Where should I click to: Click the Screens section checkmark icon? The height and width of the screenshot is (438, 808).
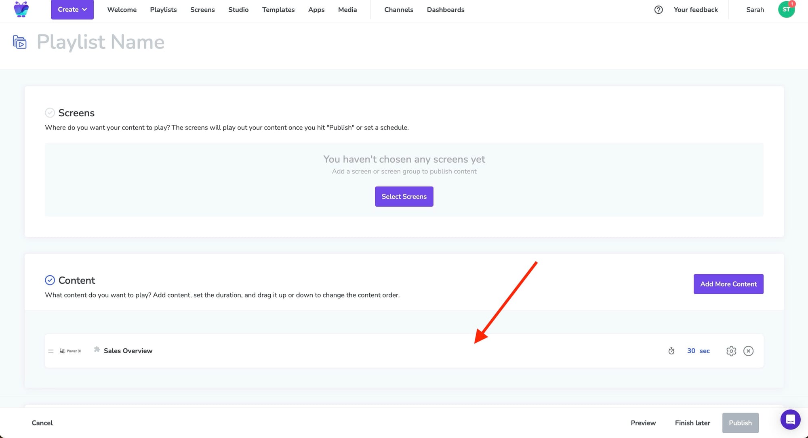click(x=50, y=113)
